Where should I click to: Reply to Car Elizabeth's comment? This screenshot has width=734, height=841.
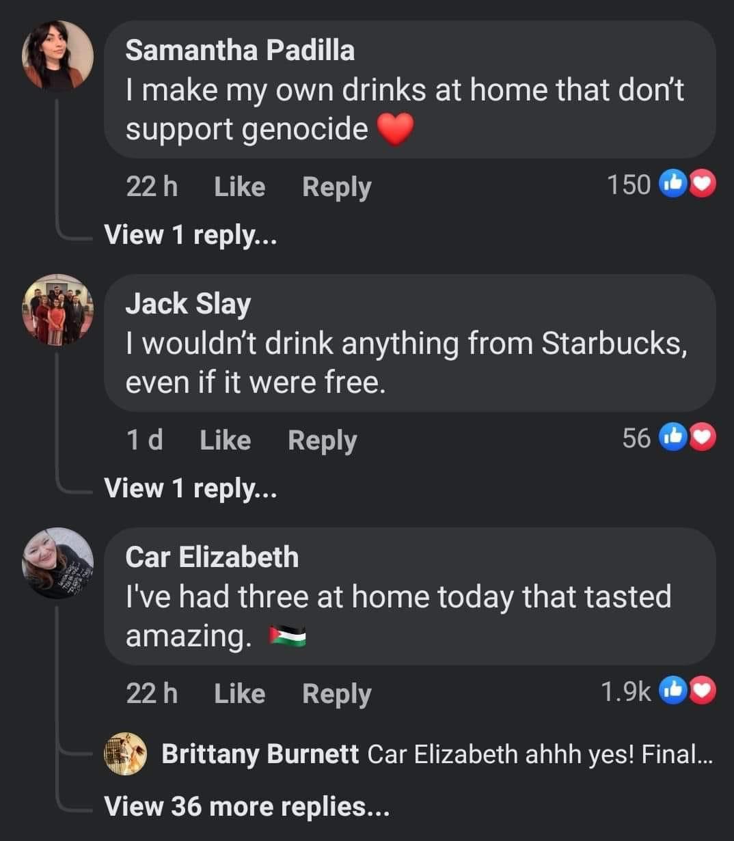[x=336, y=693]
